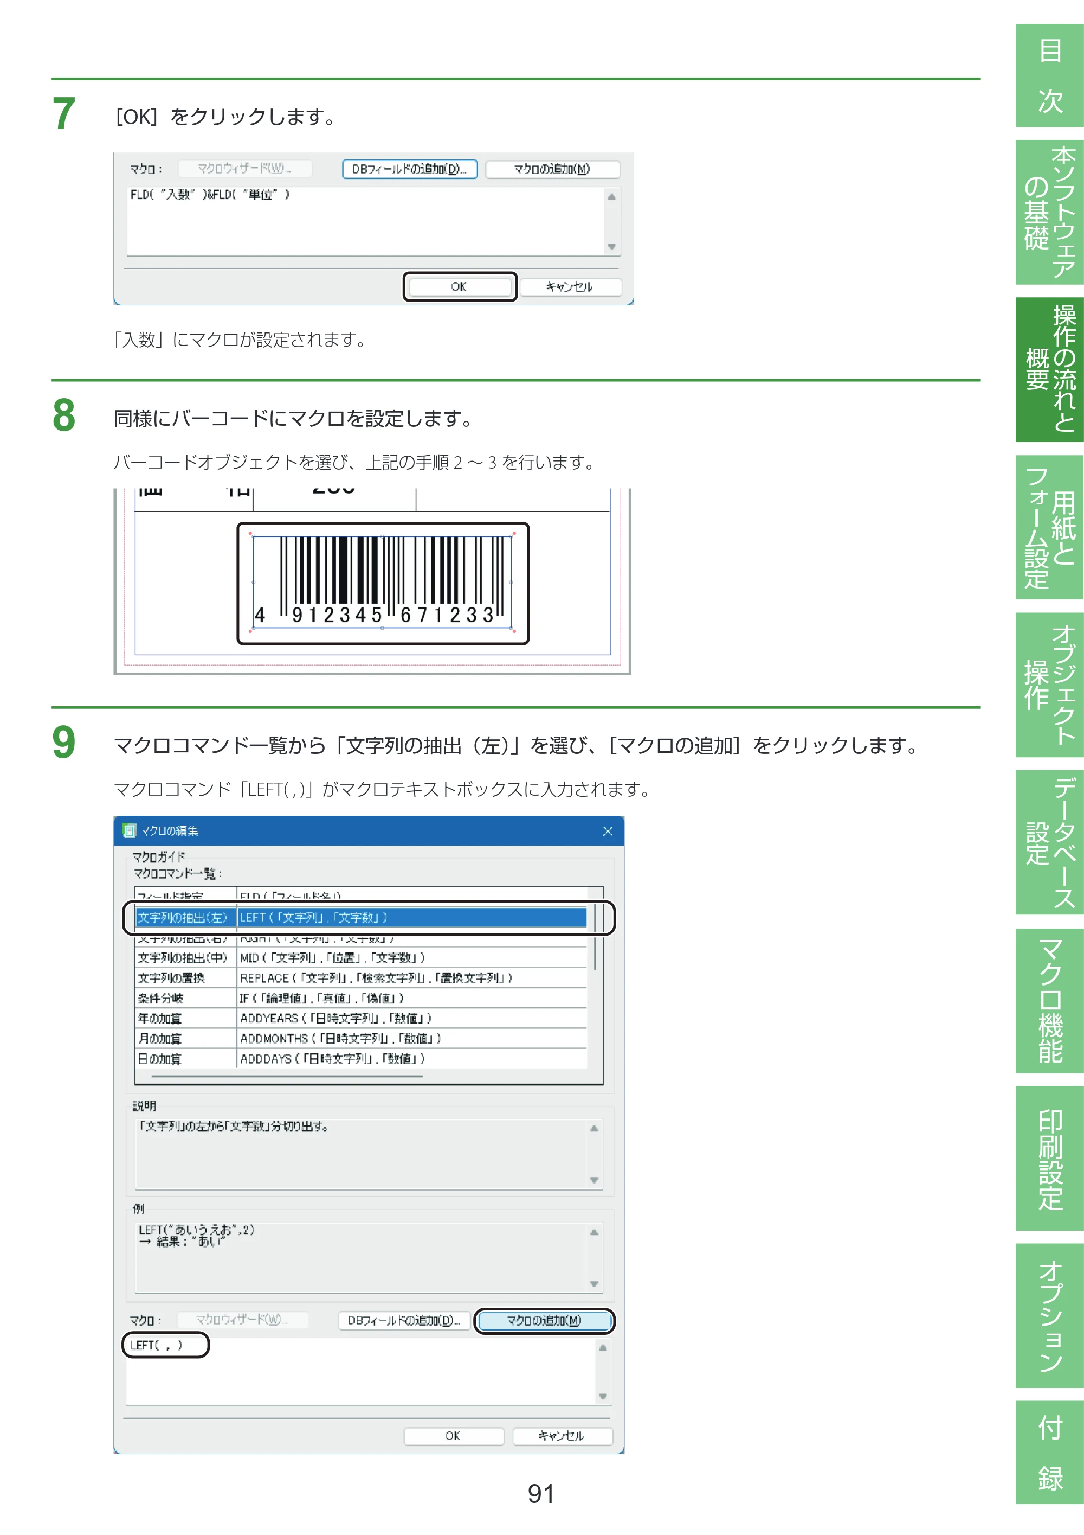
Task: Open the 印刷設定 side tab
Action: [x=1049, y=1158]
